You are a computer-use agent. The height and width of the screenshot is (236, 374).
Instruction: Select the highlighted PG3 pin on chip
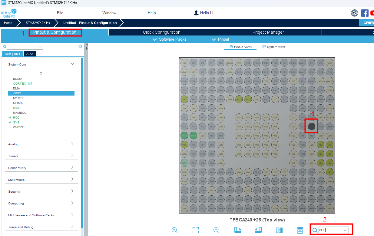pos(311,126)
